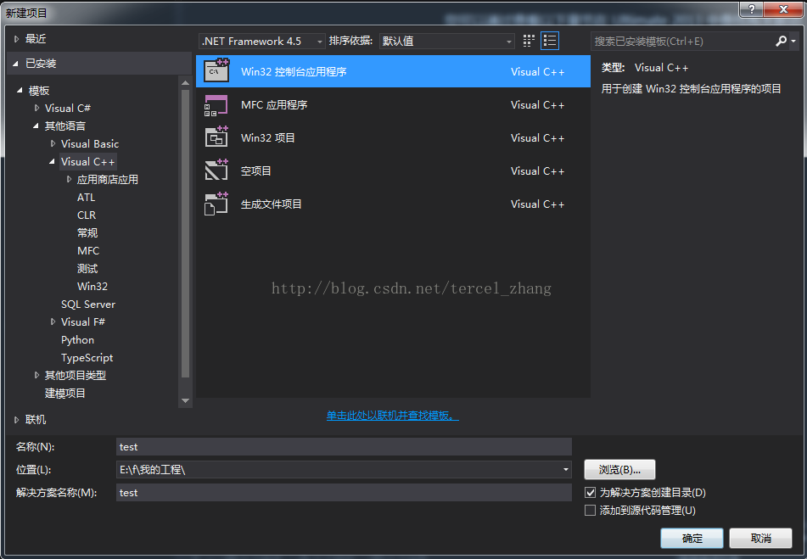
Task: Collapse the 模板 tree node
Action: [20, 91]
